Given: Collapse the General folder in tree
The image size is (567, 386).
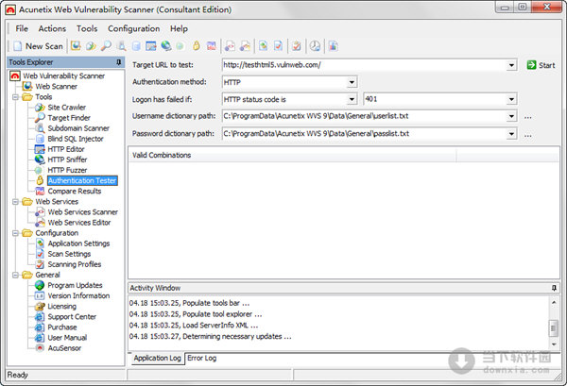Looking at the screenshot, I should pos(15,275).
